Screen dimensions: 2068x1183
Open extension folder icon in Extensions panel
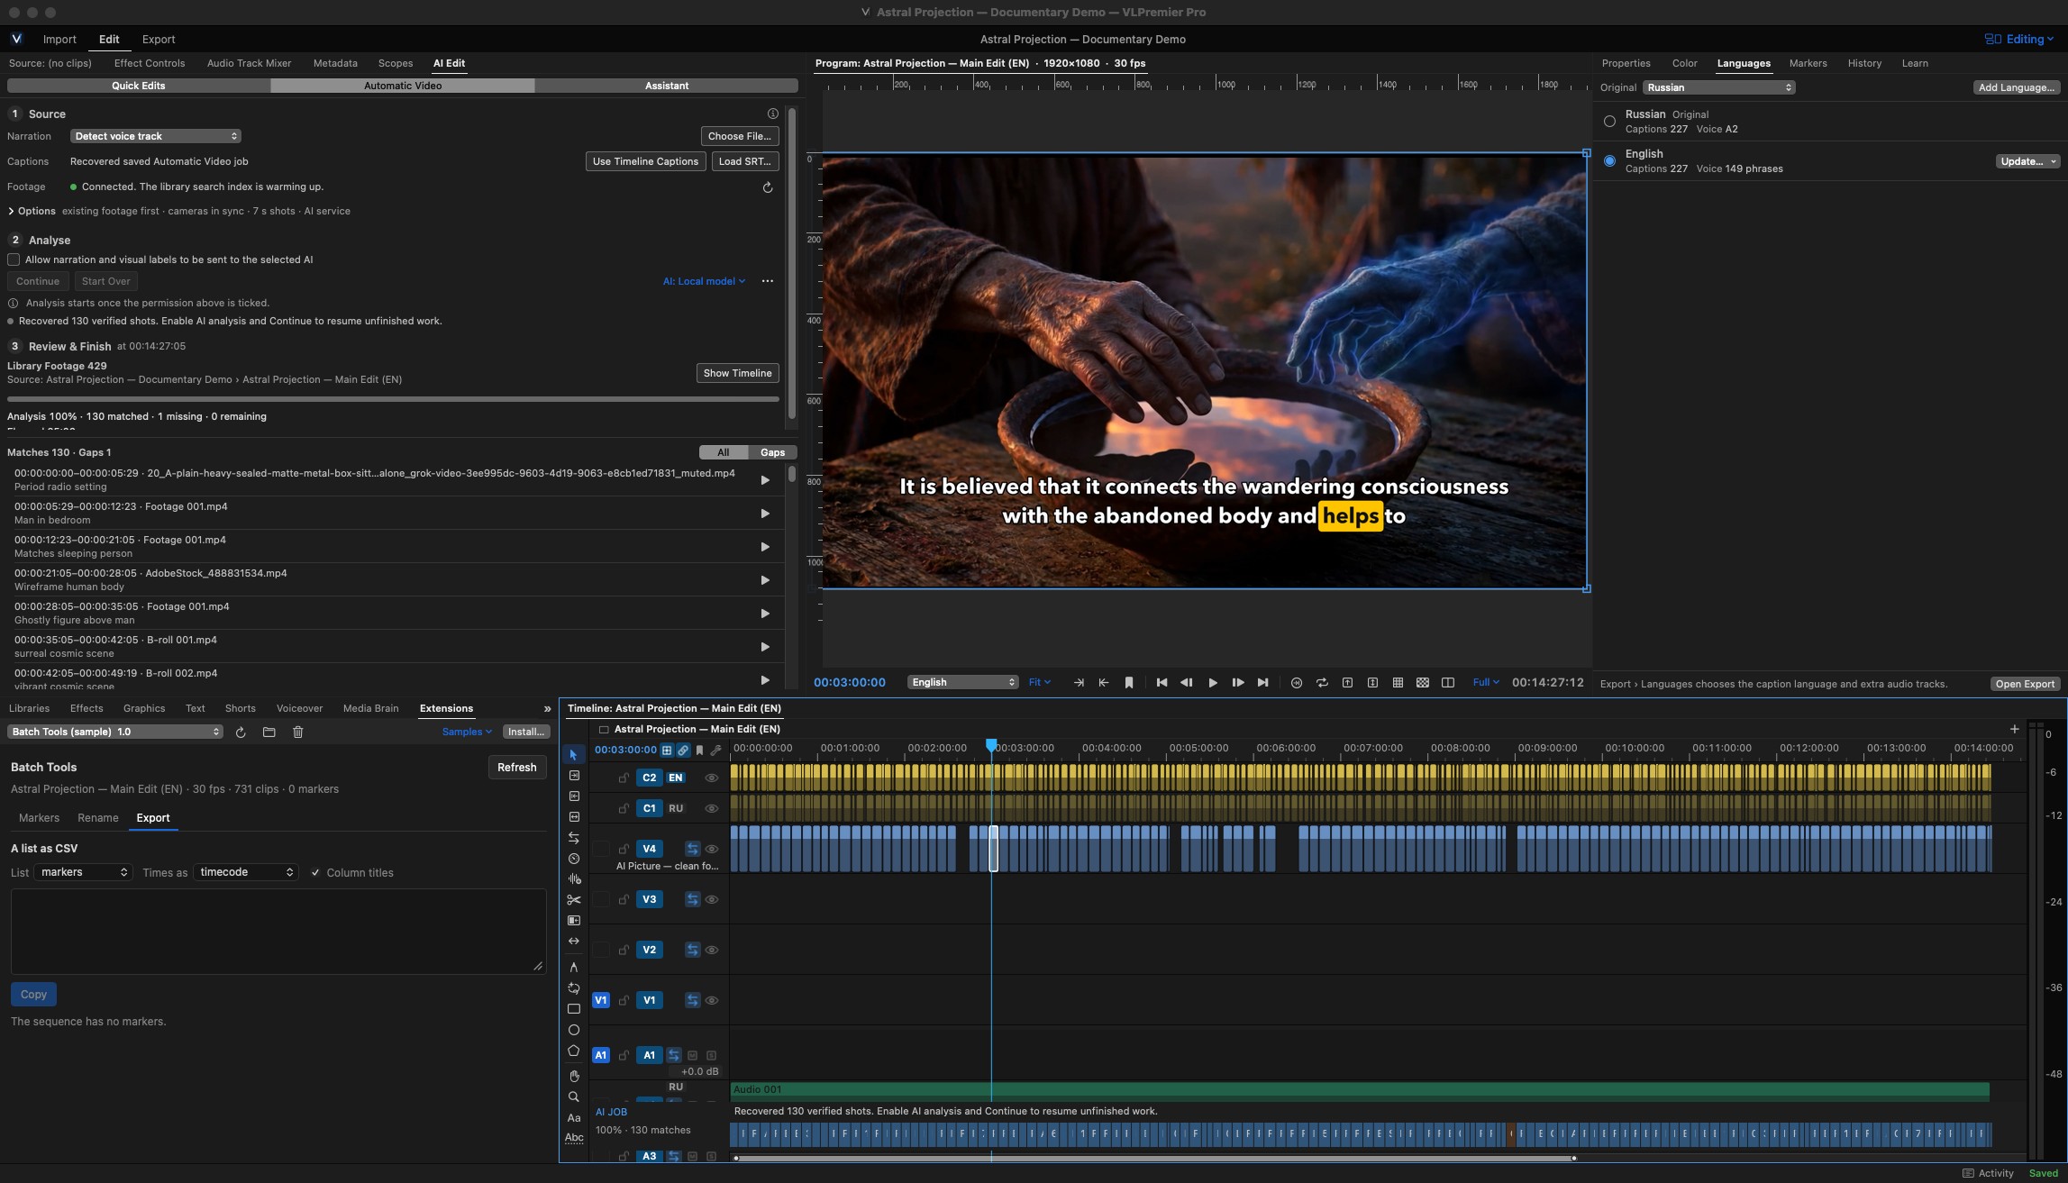(269, 733)
